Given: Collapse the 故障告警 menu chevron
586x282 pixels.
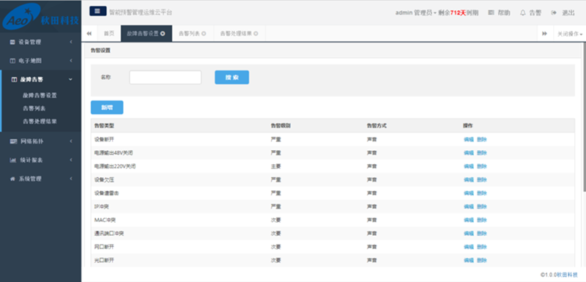Looking at the screenshot, I should click(70, 80).
